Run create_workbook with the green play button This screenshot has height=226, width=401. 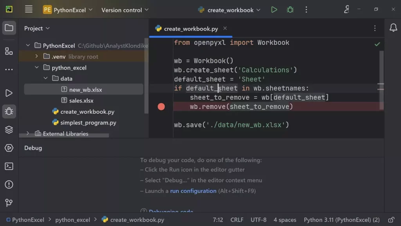(x=274, y=10)
